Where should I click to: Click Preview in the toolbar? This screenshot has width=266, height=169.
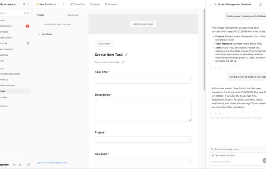click(111, 4)
